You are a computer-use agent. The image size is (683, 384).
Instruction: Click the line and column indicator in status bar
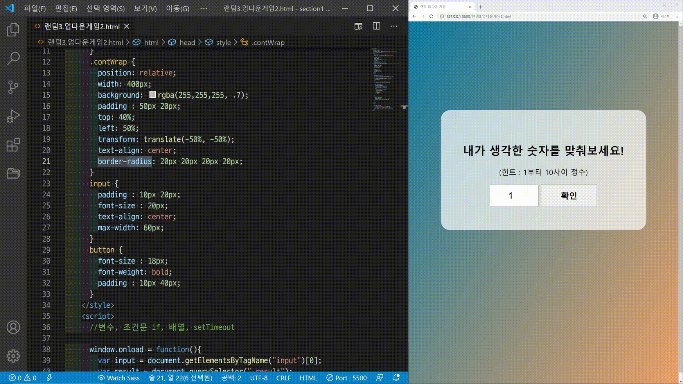point(180,378)
